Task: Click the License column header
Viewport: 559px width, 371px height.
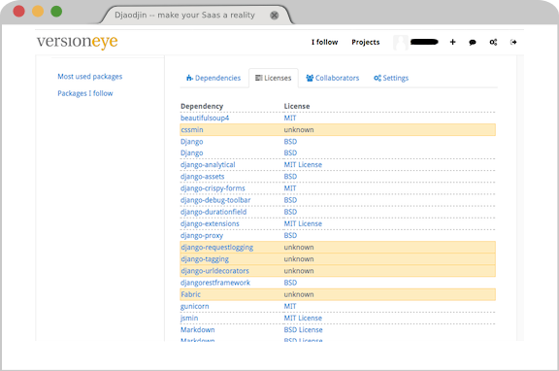Action: [x=297, y=106]
